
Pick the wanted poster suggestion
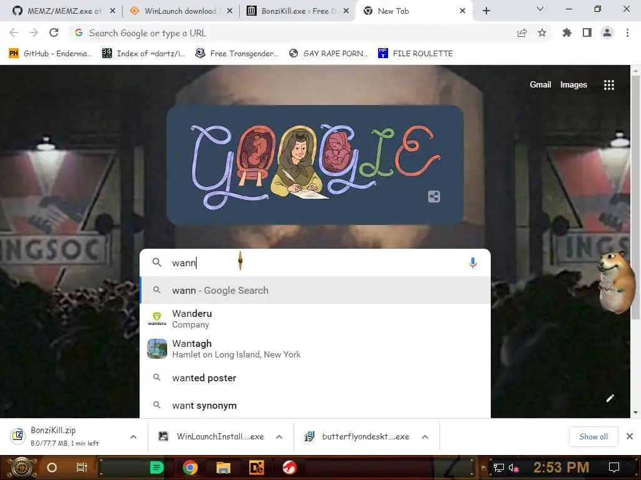pos(315,378)
